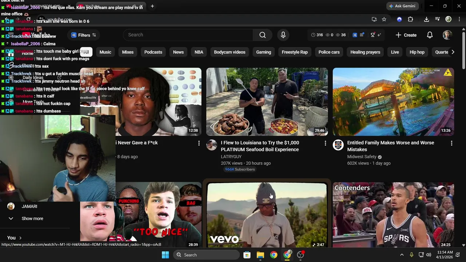
Task: Select the Healing prayers chip
Action: coord(365,52)
